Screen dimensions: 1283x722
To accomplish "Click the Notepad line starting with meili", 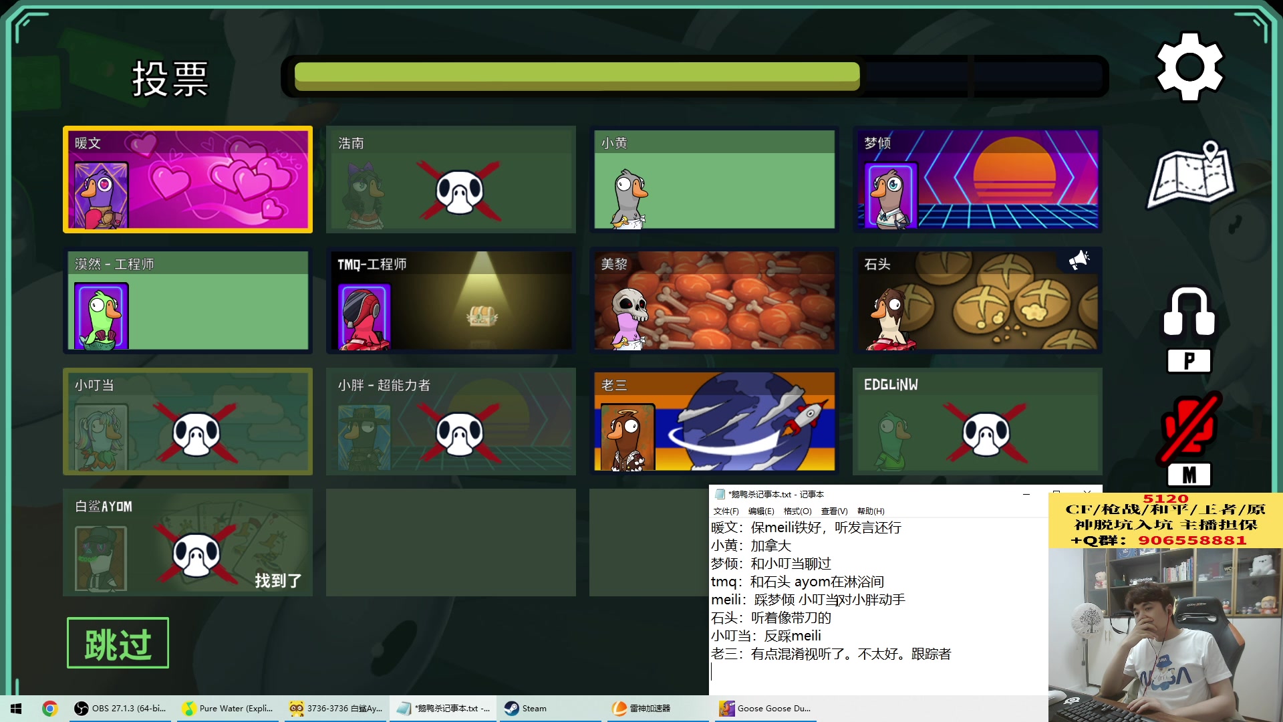I will click(808, 600).
